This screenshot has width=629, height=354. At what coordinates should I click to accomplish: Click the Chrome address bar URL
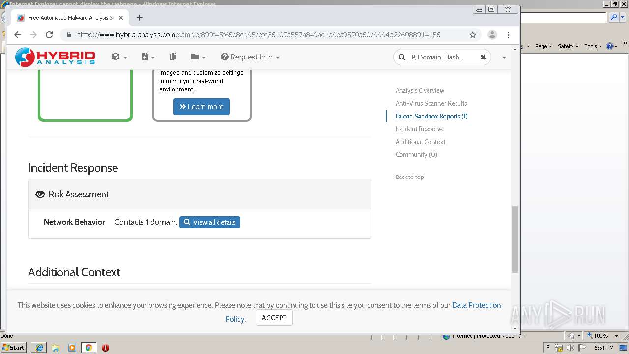[258, 35]
